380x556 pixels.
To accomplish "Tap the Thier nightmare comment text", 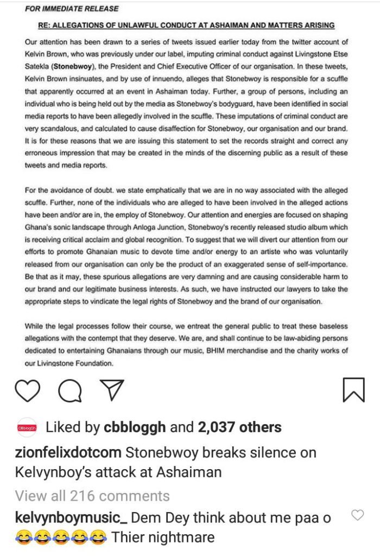I will (163, 538).
